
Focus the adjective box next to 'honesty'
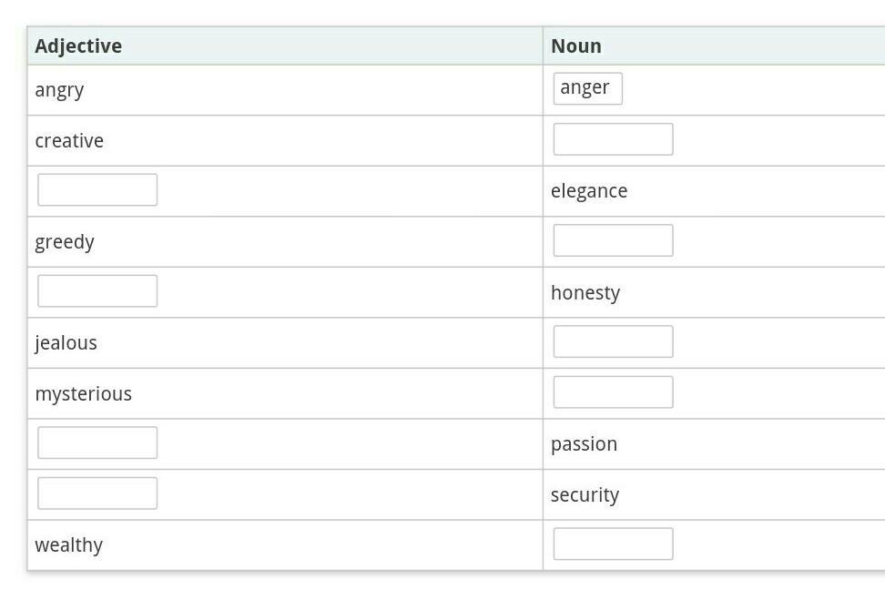97,291
